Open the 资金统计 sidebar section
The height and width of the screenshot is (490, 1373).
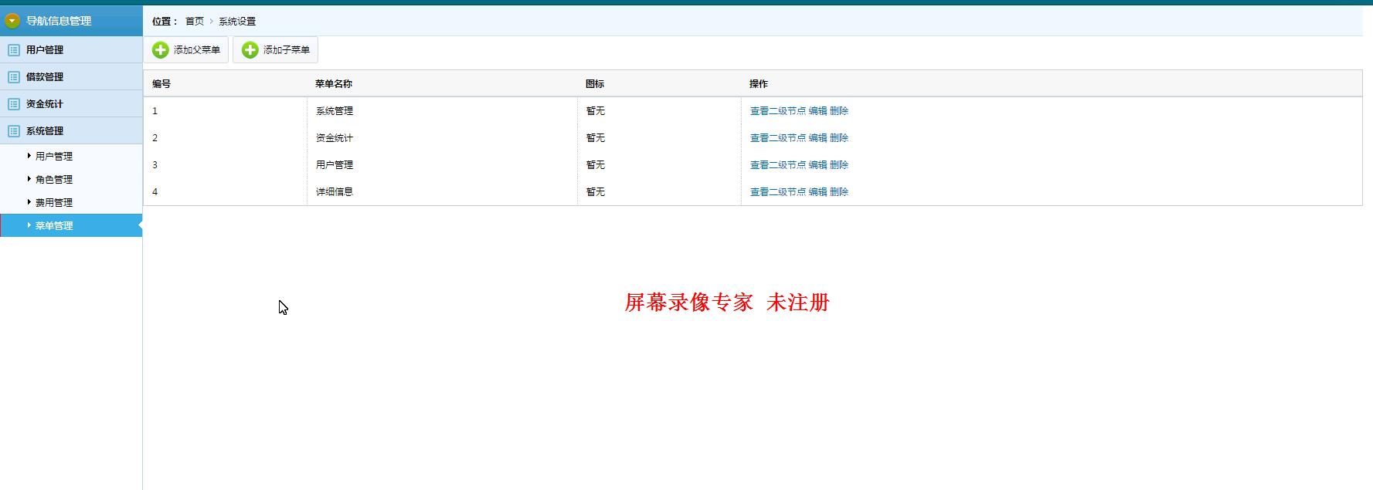71,104
